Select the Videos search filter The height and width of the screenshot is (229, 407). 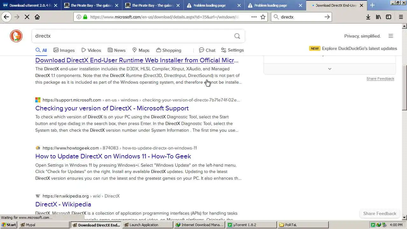coord(91,50)
